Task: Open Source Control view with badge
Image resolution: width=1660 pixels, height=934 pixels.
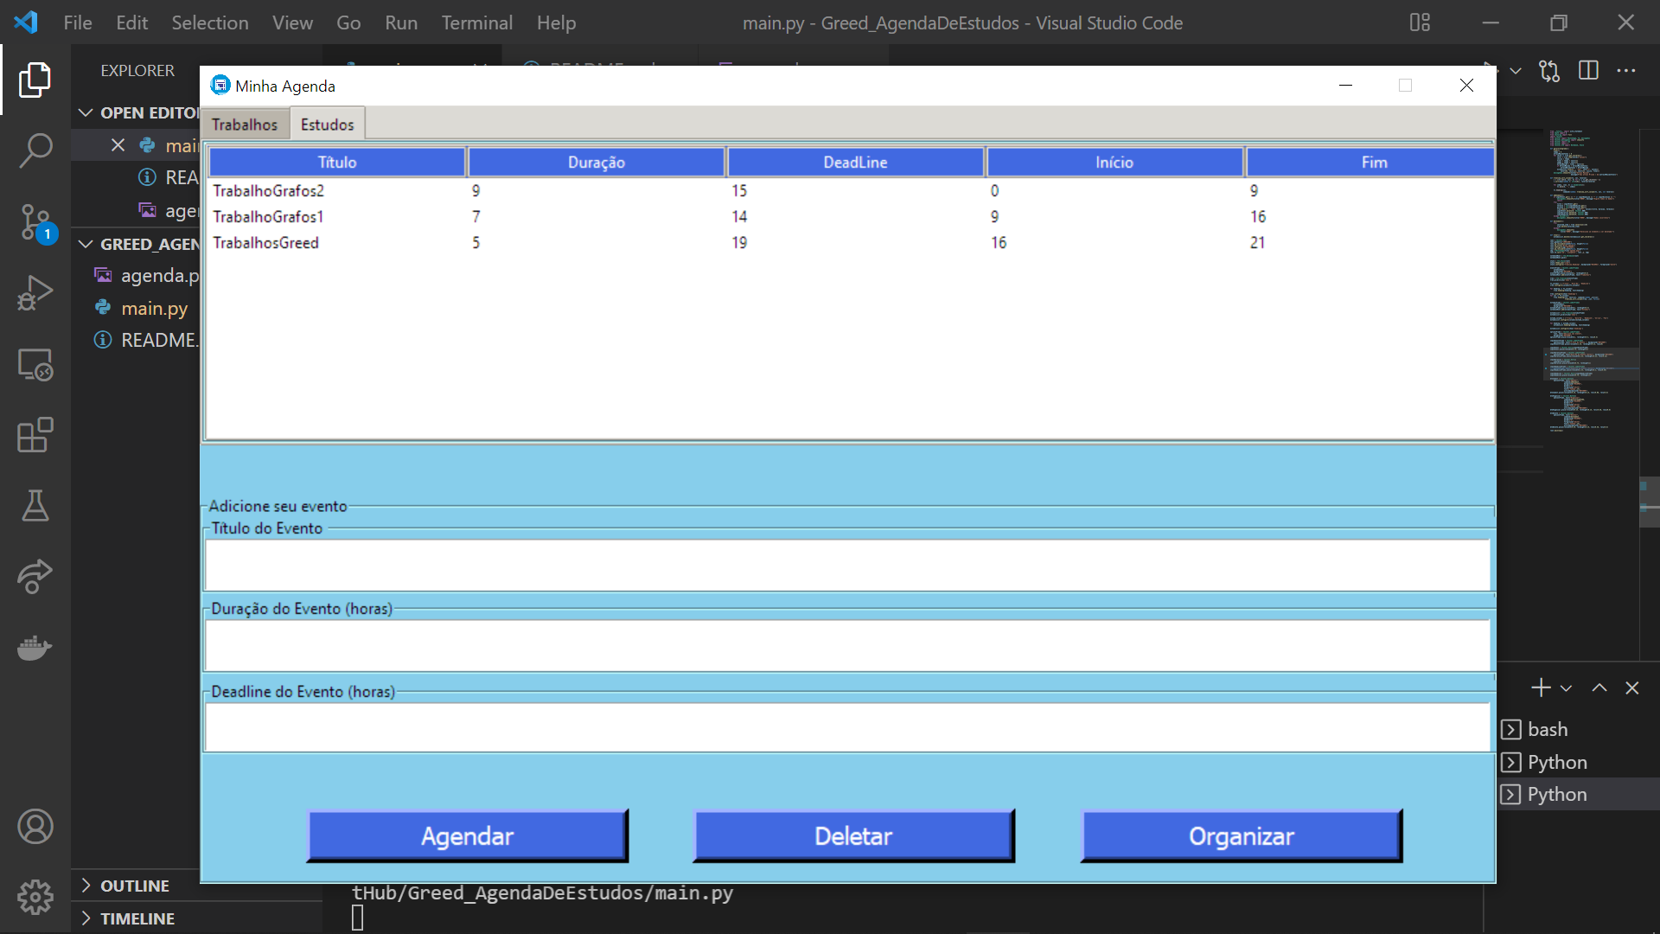Action: pyautogui.click(x=35, y=222)
